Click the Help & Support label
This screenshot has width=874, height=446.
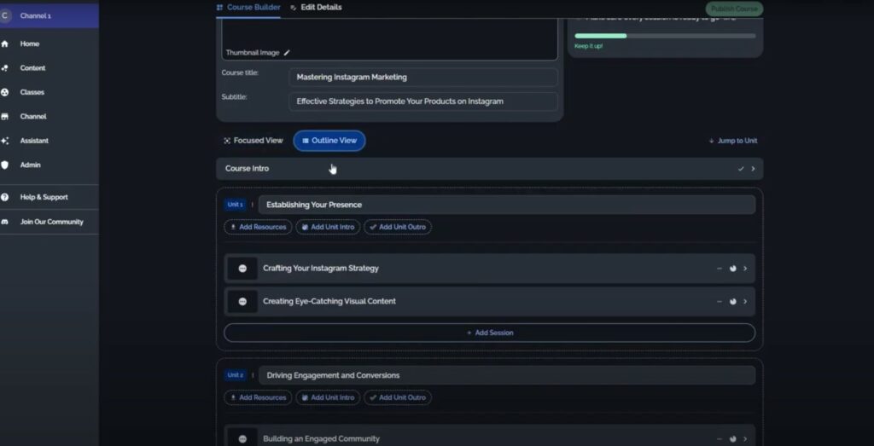click(x=44, y=197)
